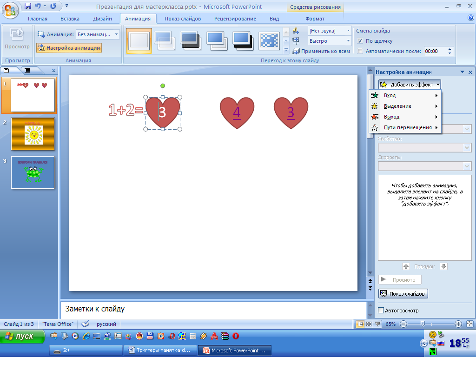Start slideshow from status bar icon

[x=377, y=324]
